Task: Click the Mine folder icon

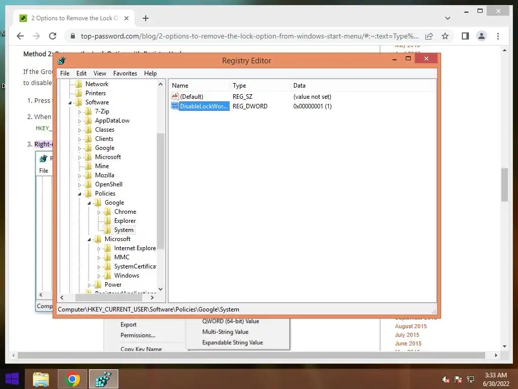Action: [x=89, y=166]
